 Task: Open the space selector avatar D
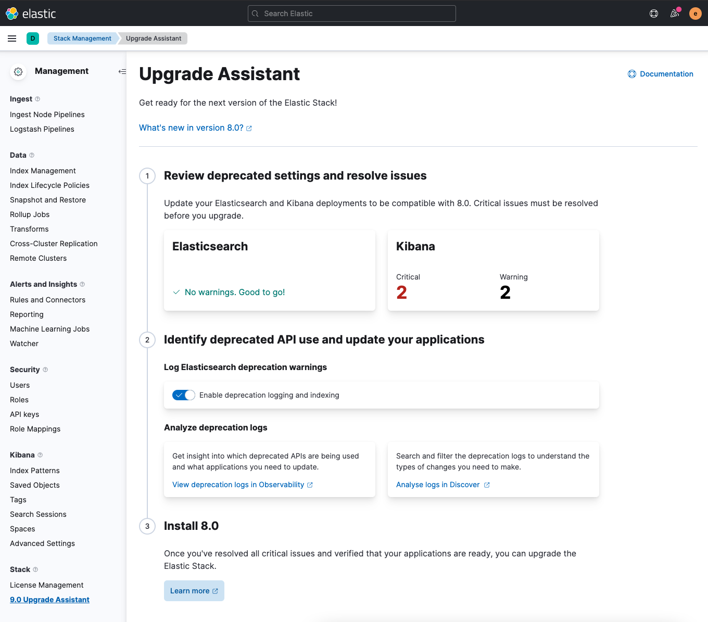click(x=33, y=39)
